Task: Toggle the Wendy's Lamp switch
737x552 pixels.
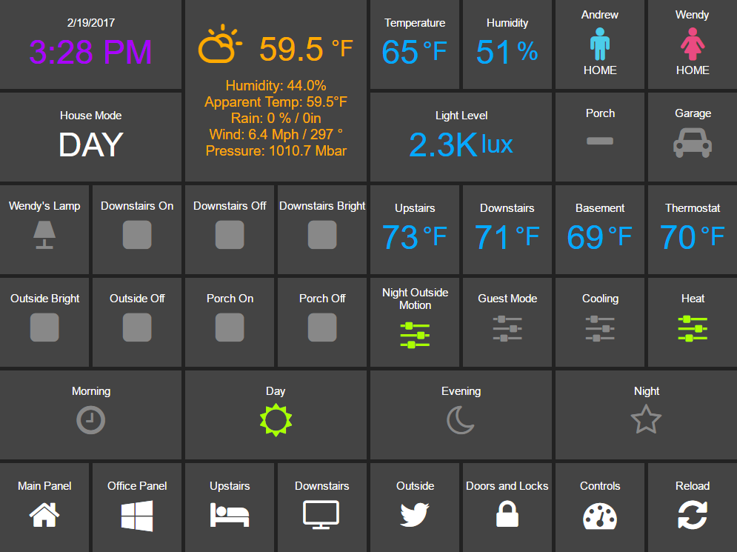Action: coord(44,235)
